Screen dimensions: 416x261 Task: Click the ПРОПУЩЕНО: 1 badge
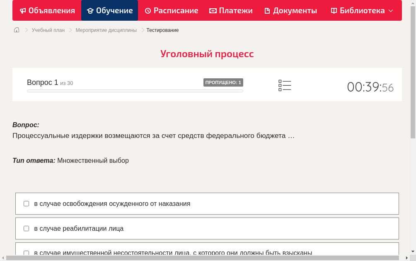tap(223, 82)
